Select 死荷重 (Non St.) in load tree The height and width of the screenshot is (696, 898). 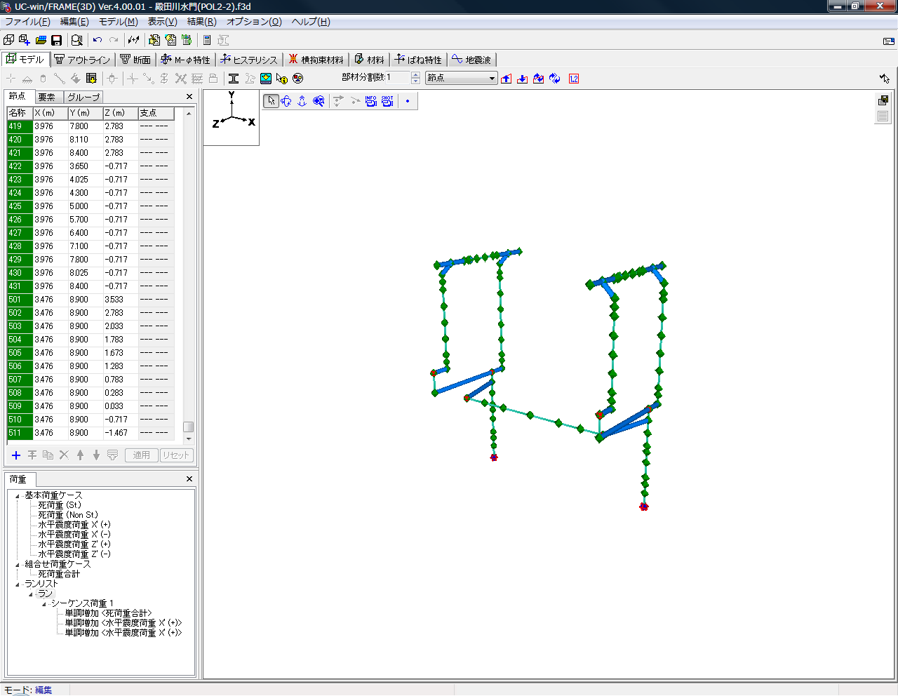tap(68, 515)
